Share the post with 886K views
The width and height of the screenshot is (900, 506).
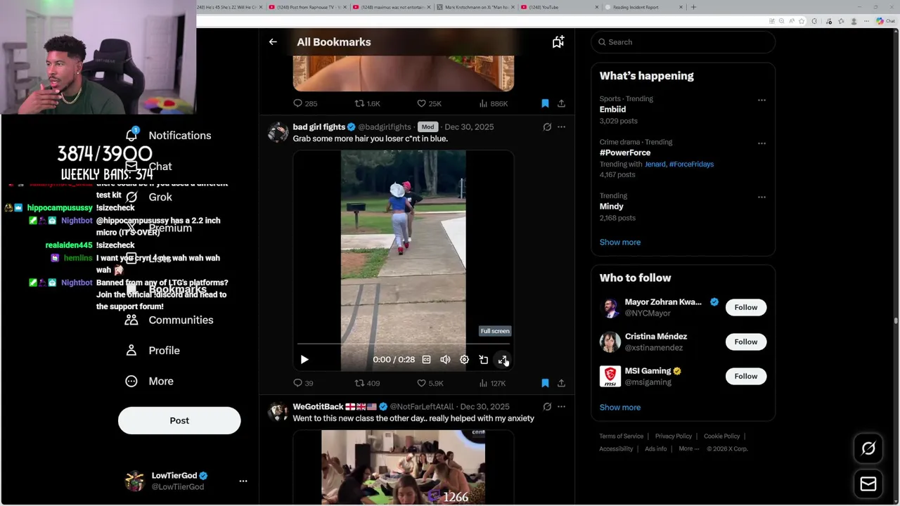click(x=561, y=103)
